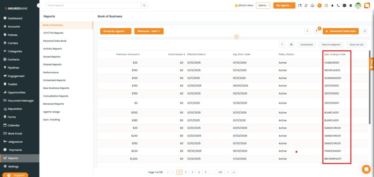Click the refresh icon beside Download Table Data
This screenshot has height=177, width=374.
(x=364, y=31)
